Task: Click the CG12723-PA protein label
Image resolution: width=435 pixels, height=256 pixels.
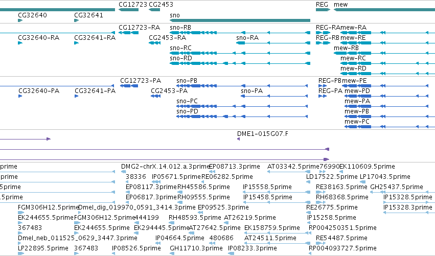Action: pos(141,81)
